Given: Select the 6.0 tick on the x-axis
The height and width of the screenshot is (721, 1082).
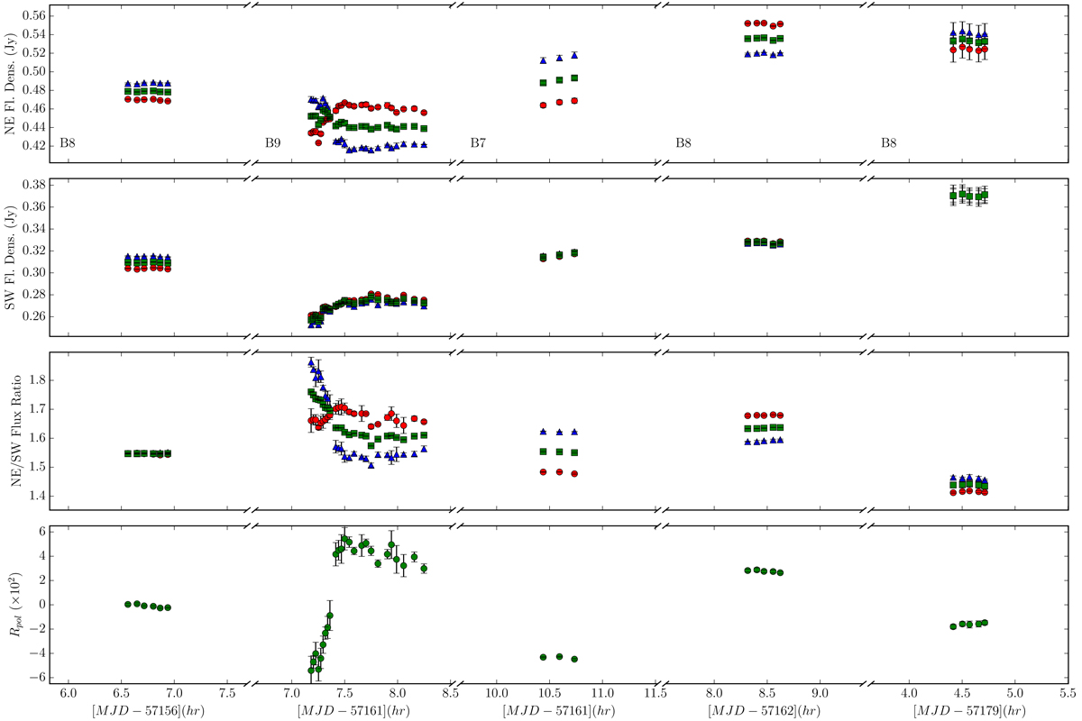Looking at the screenshot, I should click(x=68, y=696).
